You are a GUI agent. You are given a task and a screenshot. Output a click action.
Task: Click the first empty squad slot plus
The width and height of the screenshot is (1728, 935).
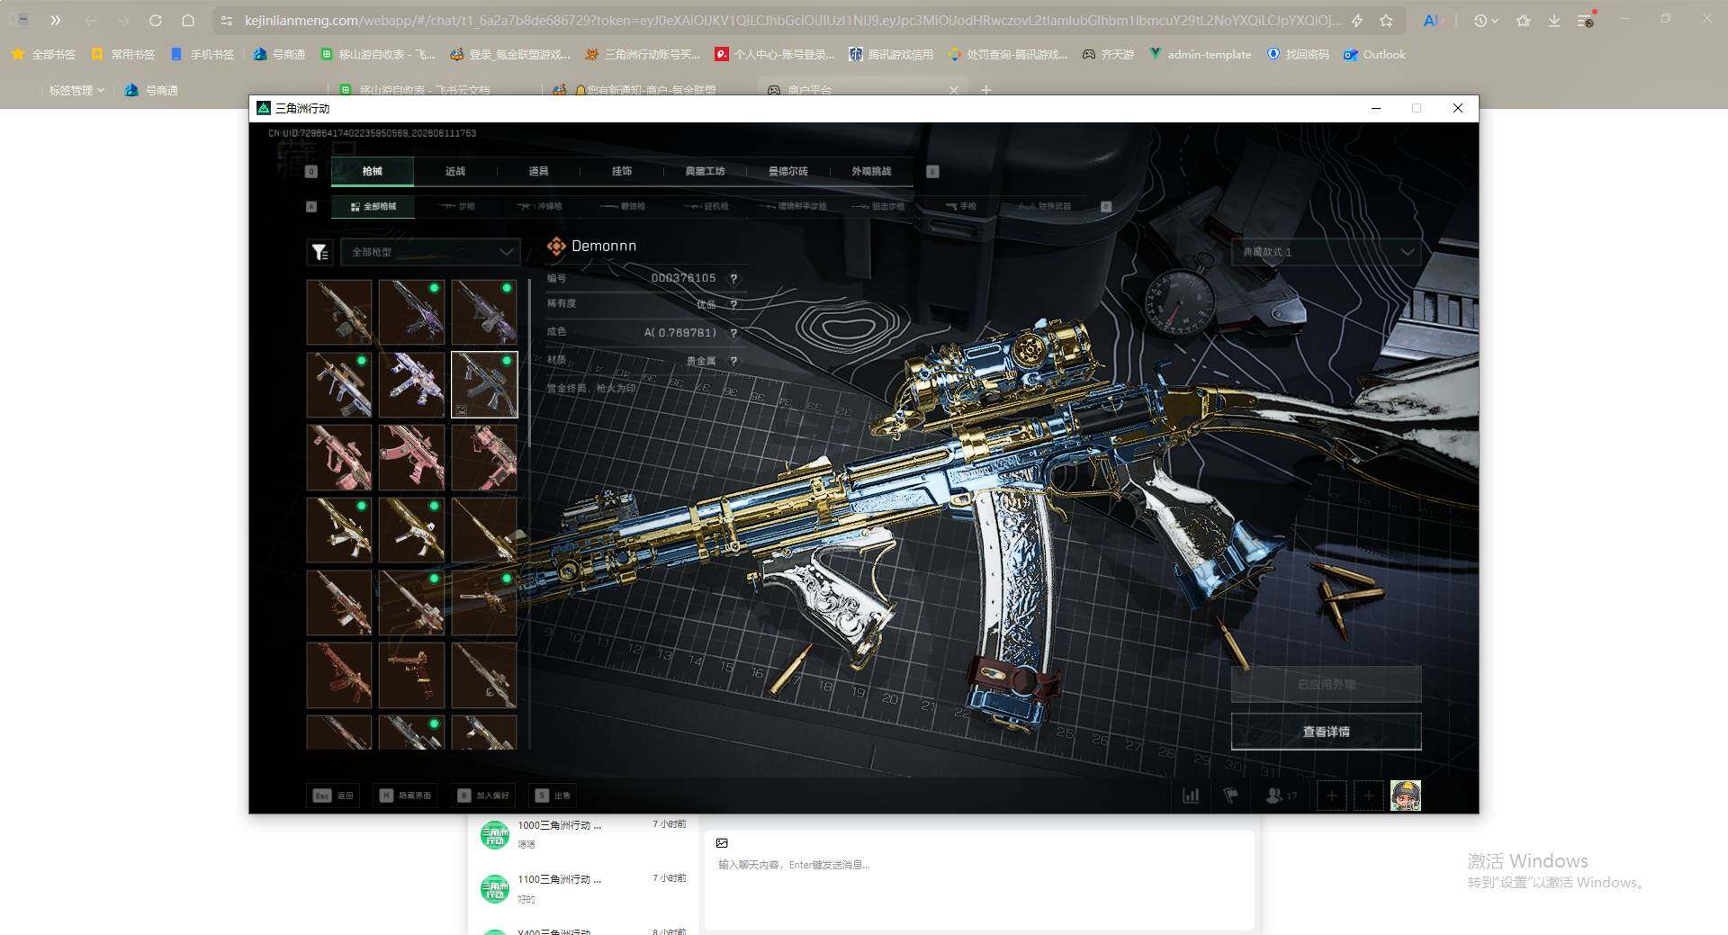pos(1332,796)
